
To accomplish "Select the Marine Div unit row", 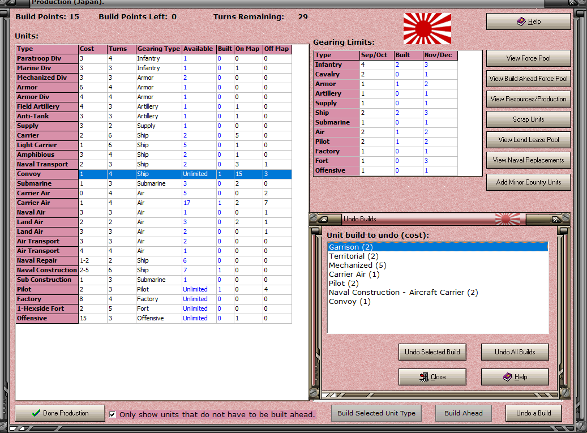I will [153, 68].
